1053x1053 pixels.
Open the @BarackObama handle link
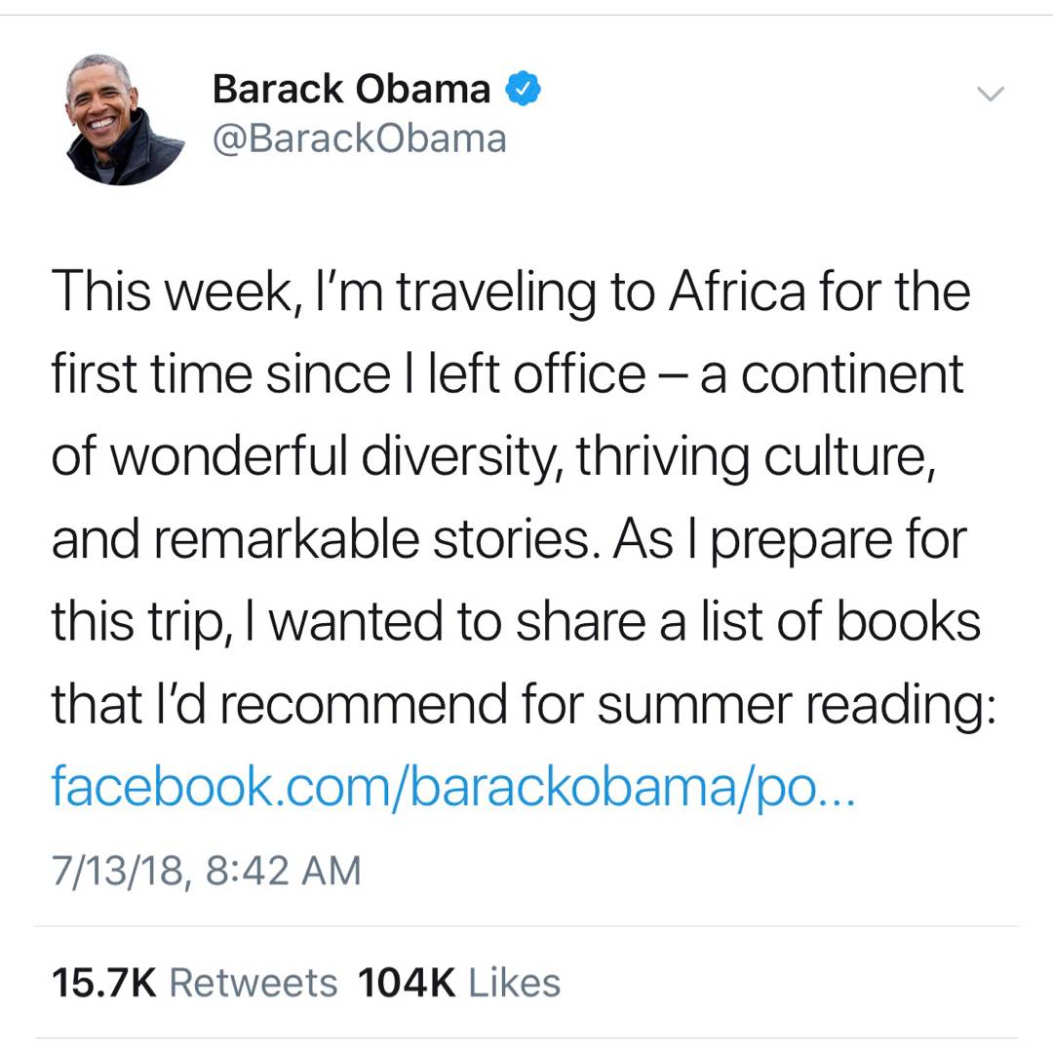tap(359, 138)
